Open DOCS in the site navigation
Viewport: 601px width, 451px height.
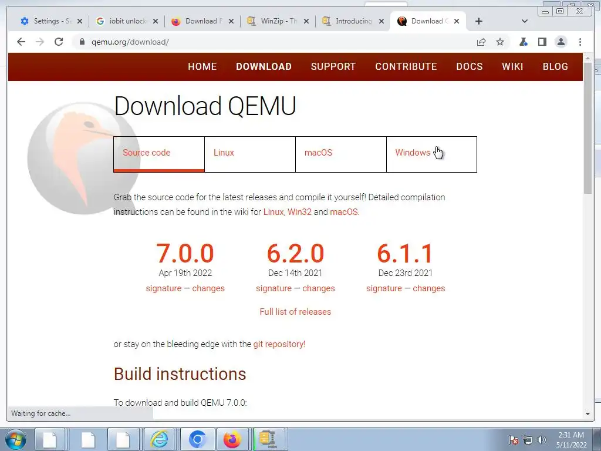[470, 66]
